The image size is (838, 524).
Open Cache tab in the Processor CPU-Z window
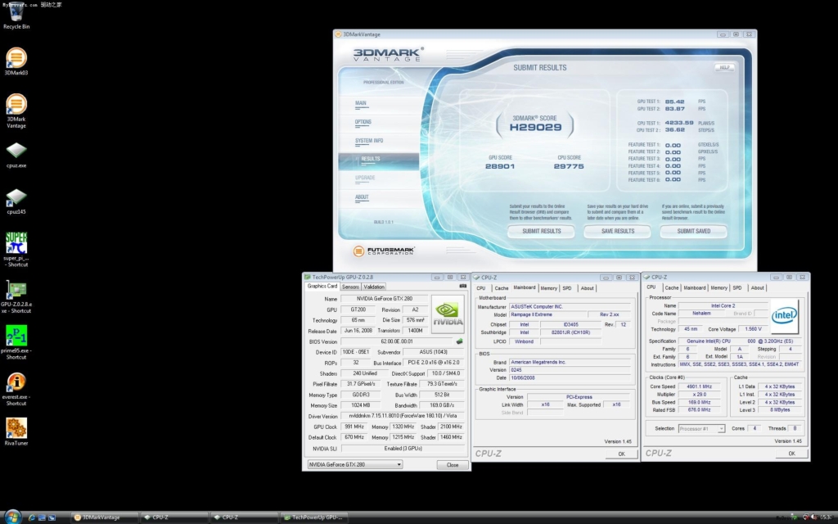click(x=671, y=287)
